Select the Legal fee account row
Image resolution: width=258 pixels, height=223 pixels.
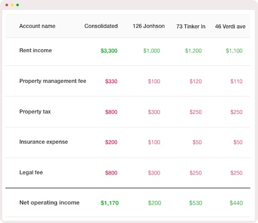(x=128, y=173)
